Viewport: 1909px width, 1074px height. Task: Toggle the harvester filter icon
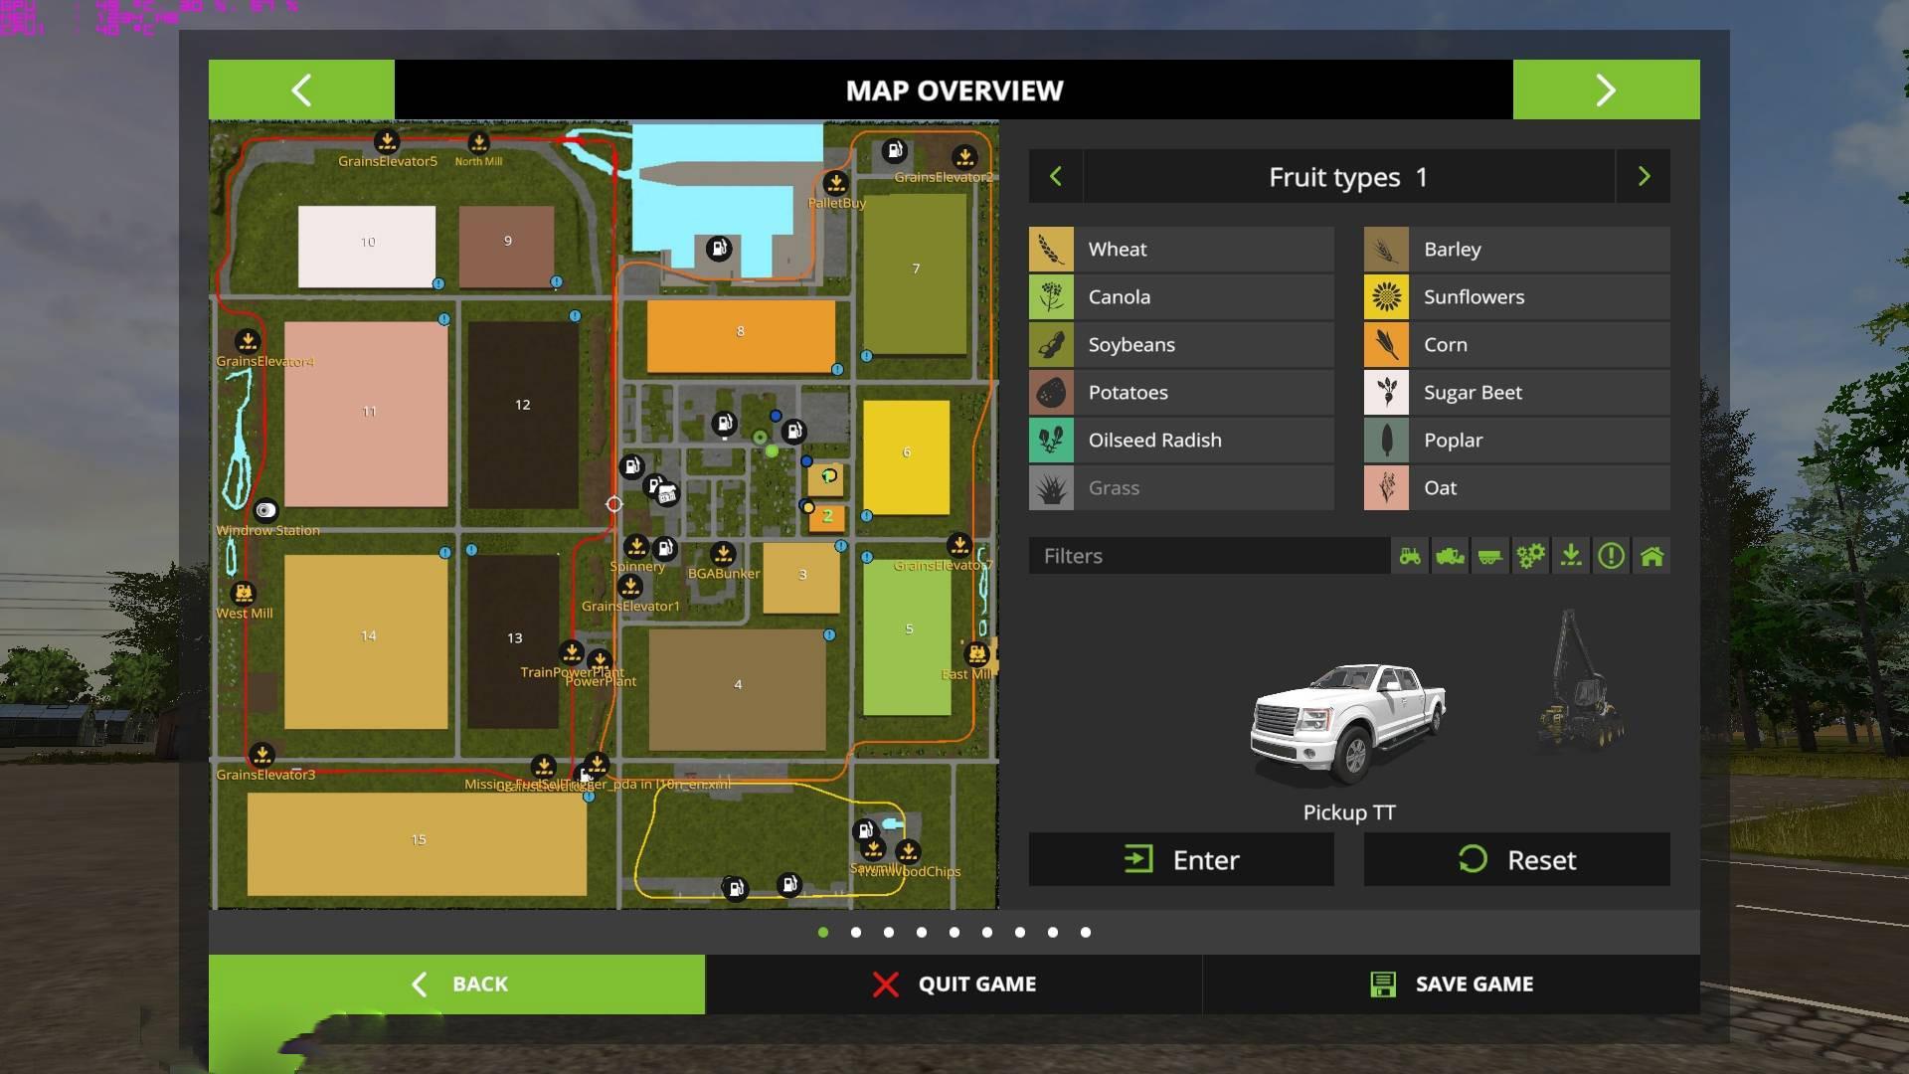pos(1450,556)
